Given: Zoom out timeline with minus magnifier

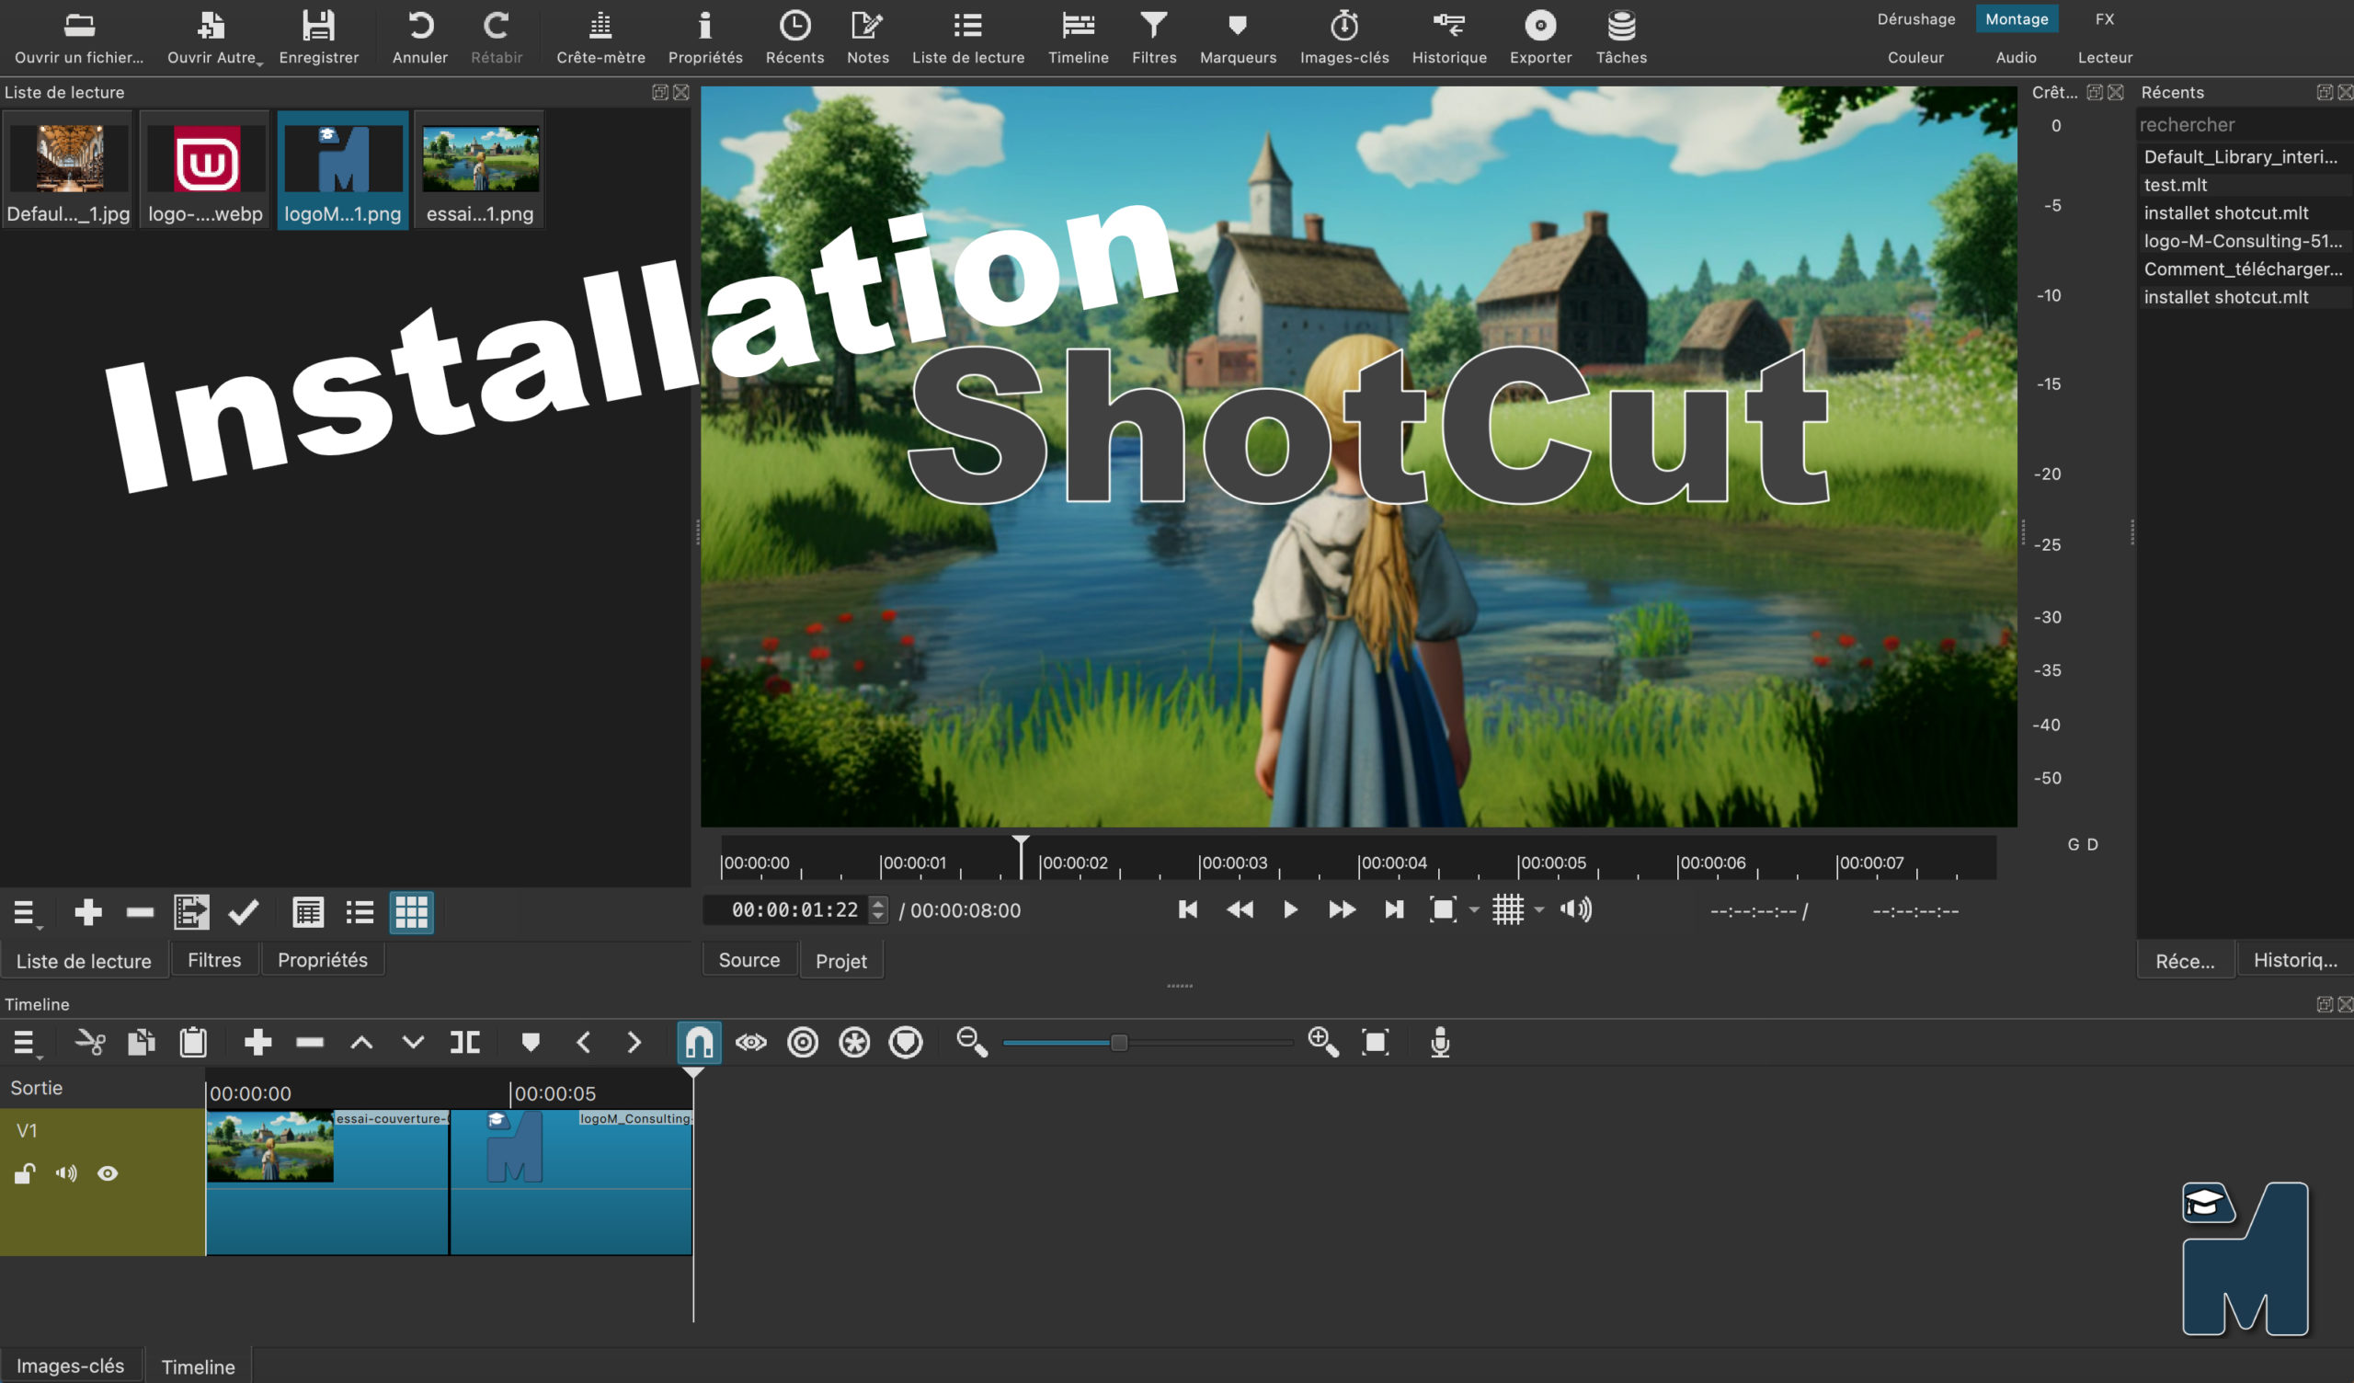Looking at the screenshot, I should click(x=972, y=1042).
